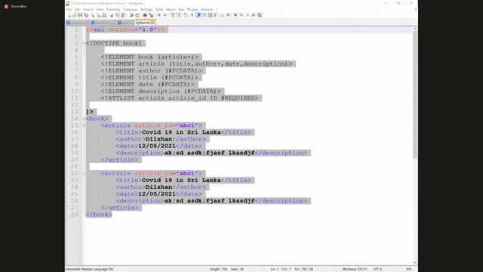Screen dimensions: 483x272
Task: Click the Close document toolbar icon
Action: [92, 15]
